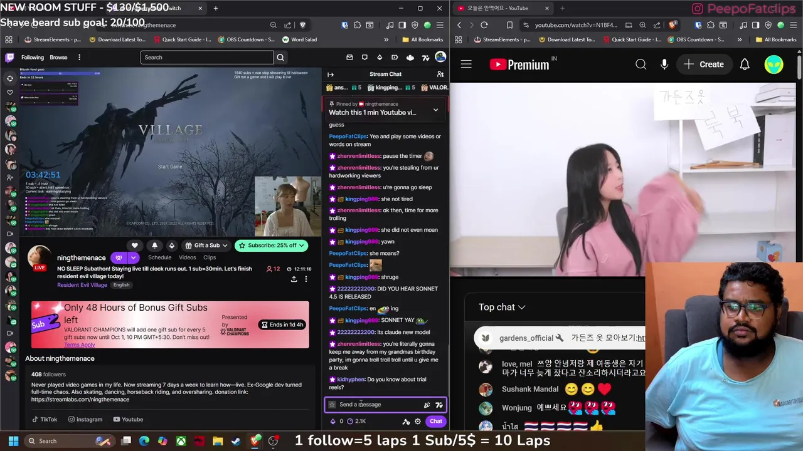Toggle stream notifications bell for ningthemenace
This screenshot has height=451, width=803.
pos(155,246)
